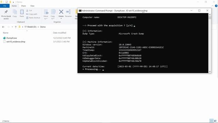The height and width of the screenshot is (123, 218).
Task: Open Explorer Help question mark icon
Action: pos(216,6)
